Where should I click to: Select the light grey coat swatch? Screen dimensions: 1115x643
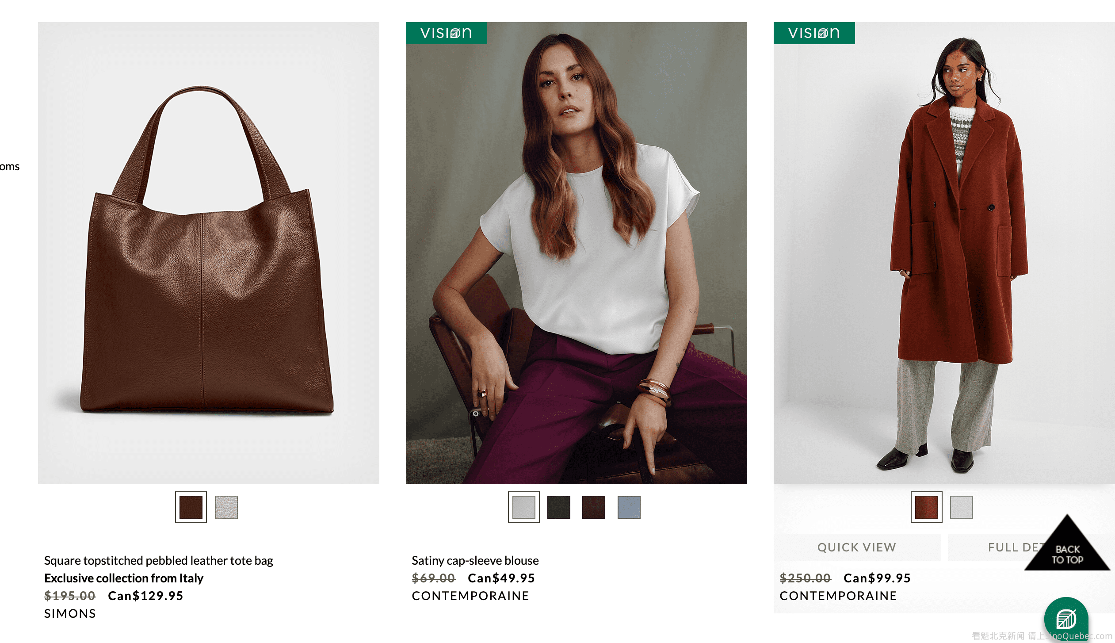pos(962,507)
